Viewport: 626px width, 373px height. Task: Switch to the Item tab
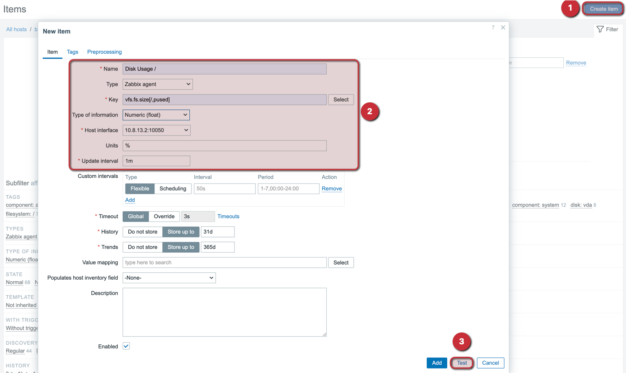point(52,52)
